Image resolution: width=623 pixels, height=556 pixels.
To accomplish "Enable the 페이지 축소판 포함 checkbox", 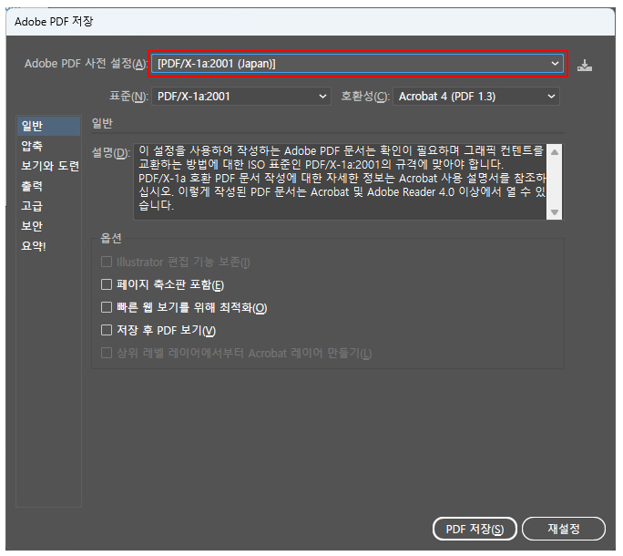I will coord(107,285).
